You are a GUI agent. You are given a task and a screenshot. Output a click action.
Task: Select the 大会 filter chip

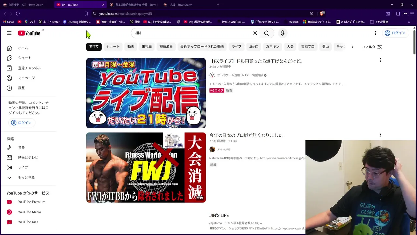pos(290,47)
